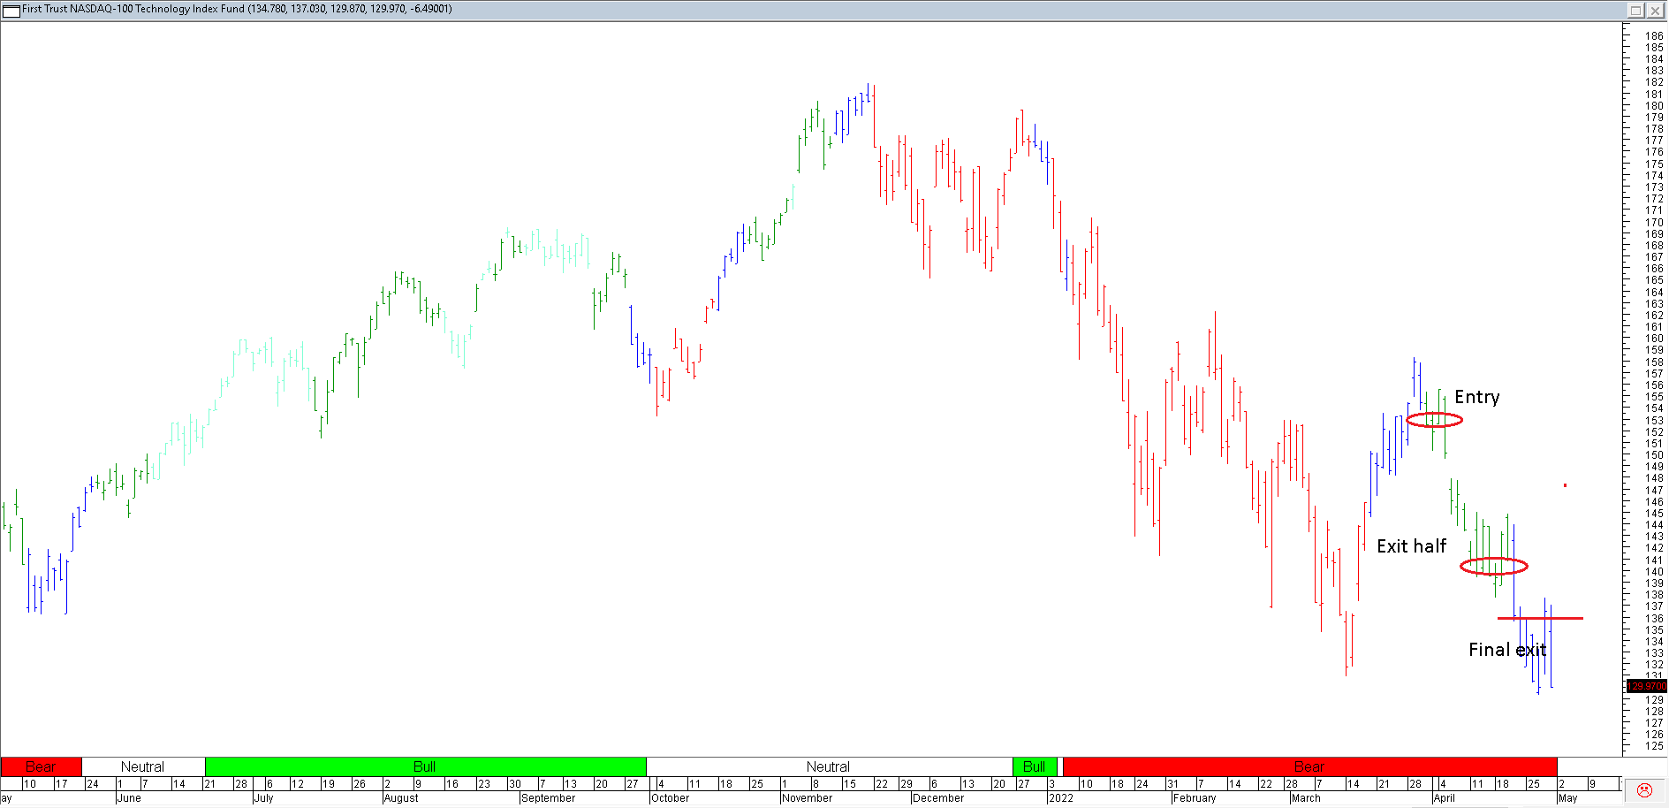This screenshot has width=1669, height=808.
Task: Click the September label on the date axis
Action: (x=549, y=798)
